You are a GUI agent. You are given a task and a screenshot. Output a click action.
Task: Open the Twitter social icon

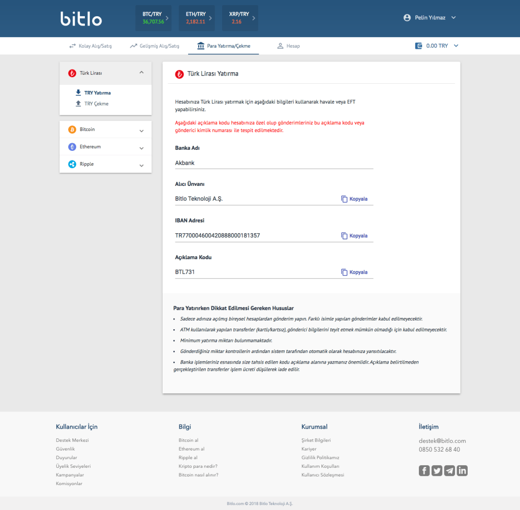437,470
